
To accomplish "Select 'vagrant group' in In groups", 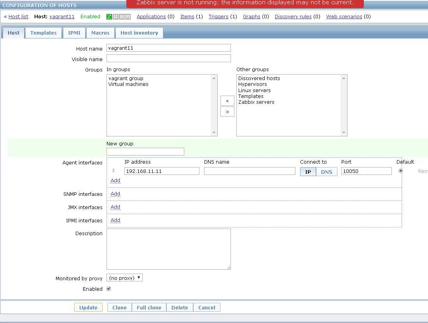I will [126, 79].
